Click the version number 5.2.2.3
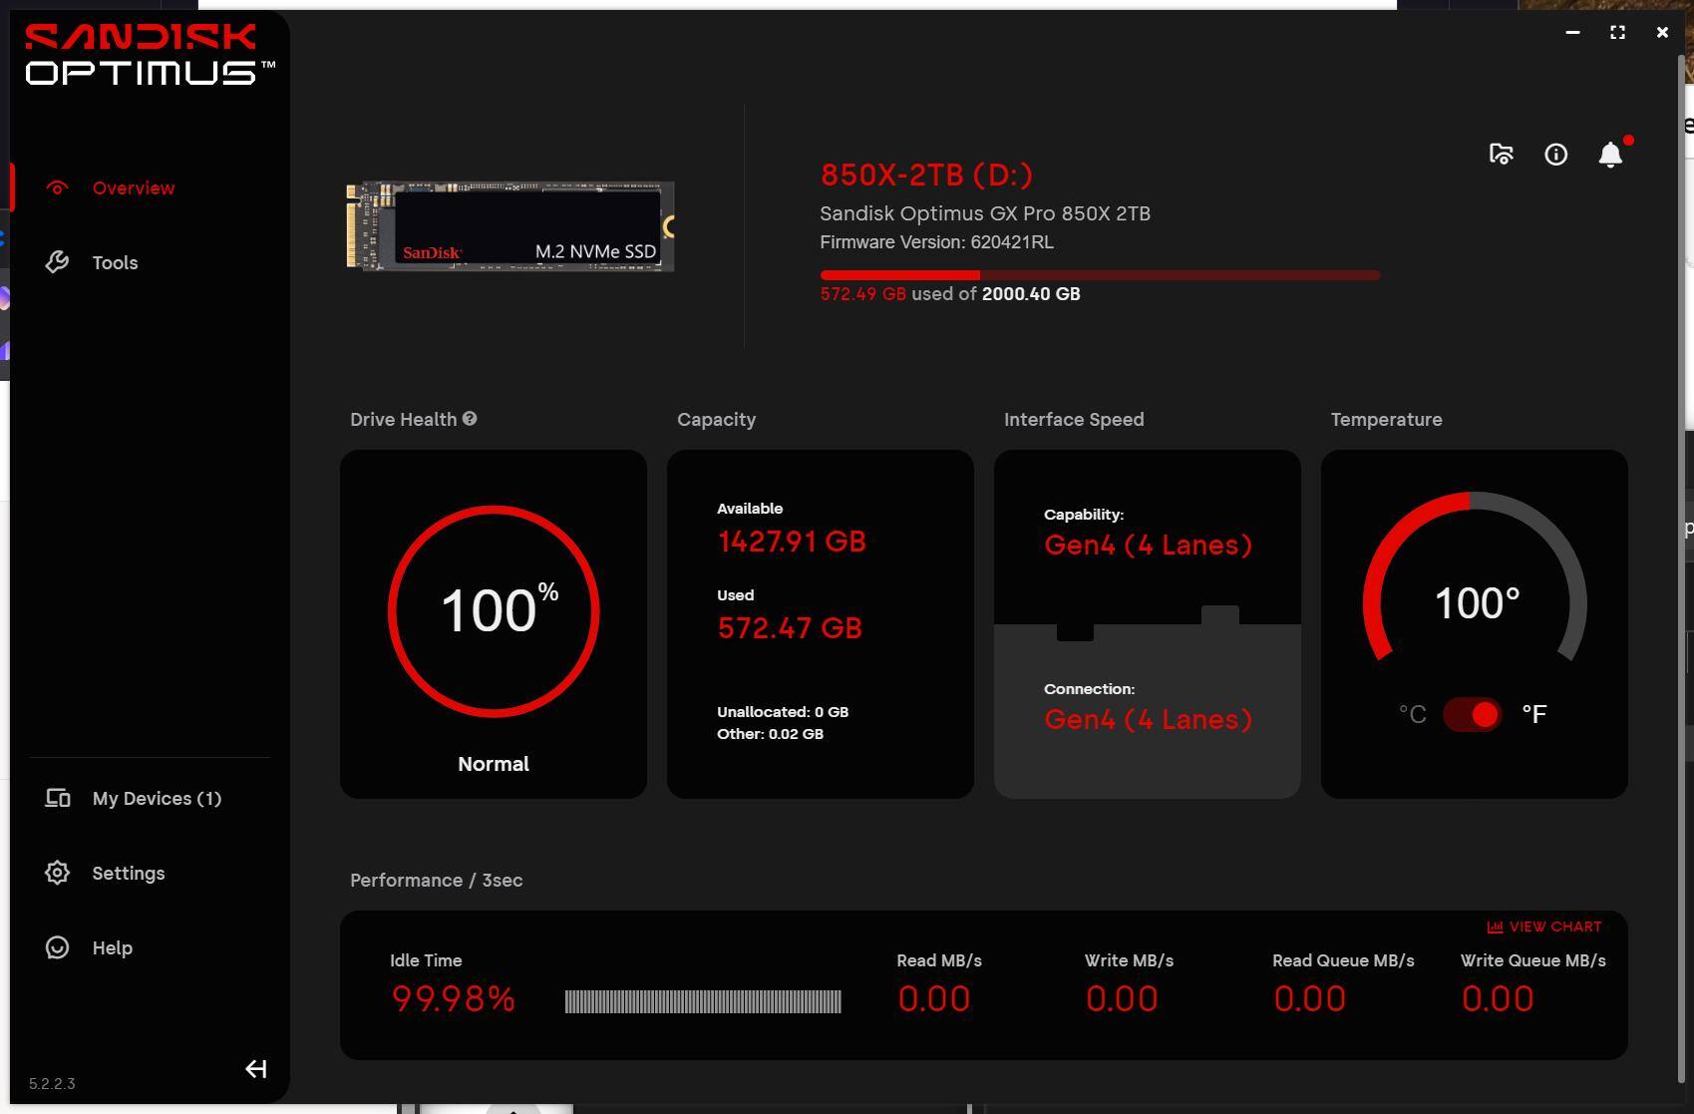The width and height of the screenshot is (1694, 1114). (x=52, y=1084)
